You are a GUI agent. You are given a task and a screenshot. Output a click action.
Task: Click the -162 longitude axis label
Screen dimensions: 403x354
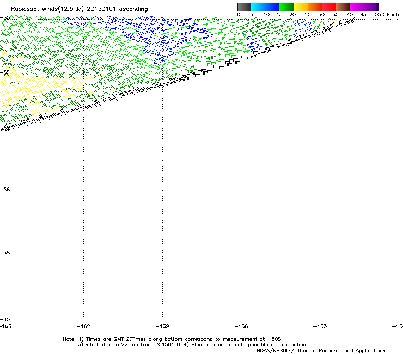coord(83,326)
